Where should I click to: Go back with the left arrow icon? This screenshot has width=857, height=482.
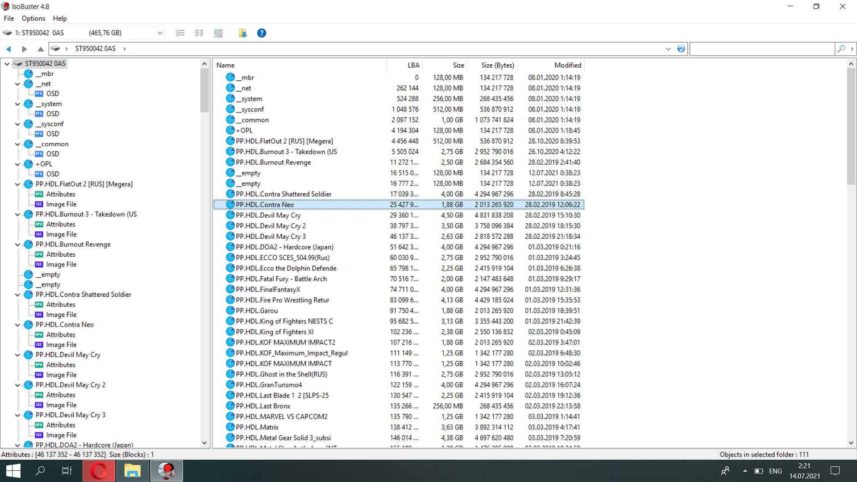[8, 49]
